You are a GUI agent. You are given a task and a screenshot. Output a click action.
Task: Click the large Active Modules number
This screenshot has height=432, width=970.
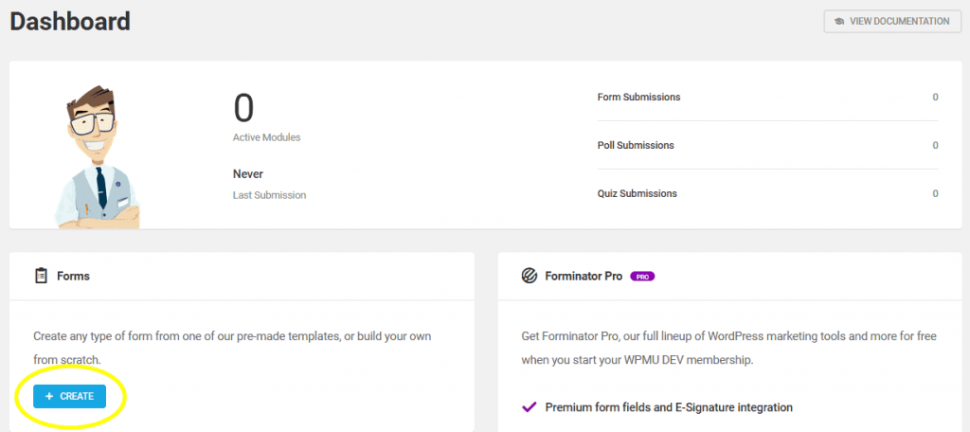[x=243, y=109]
